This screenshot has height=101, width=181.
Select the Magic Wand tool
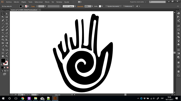pyautogui.click(x=3, y=17)
